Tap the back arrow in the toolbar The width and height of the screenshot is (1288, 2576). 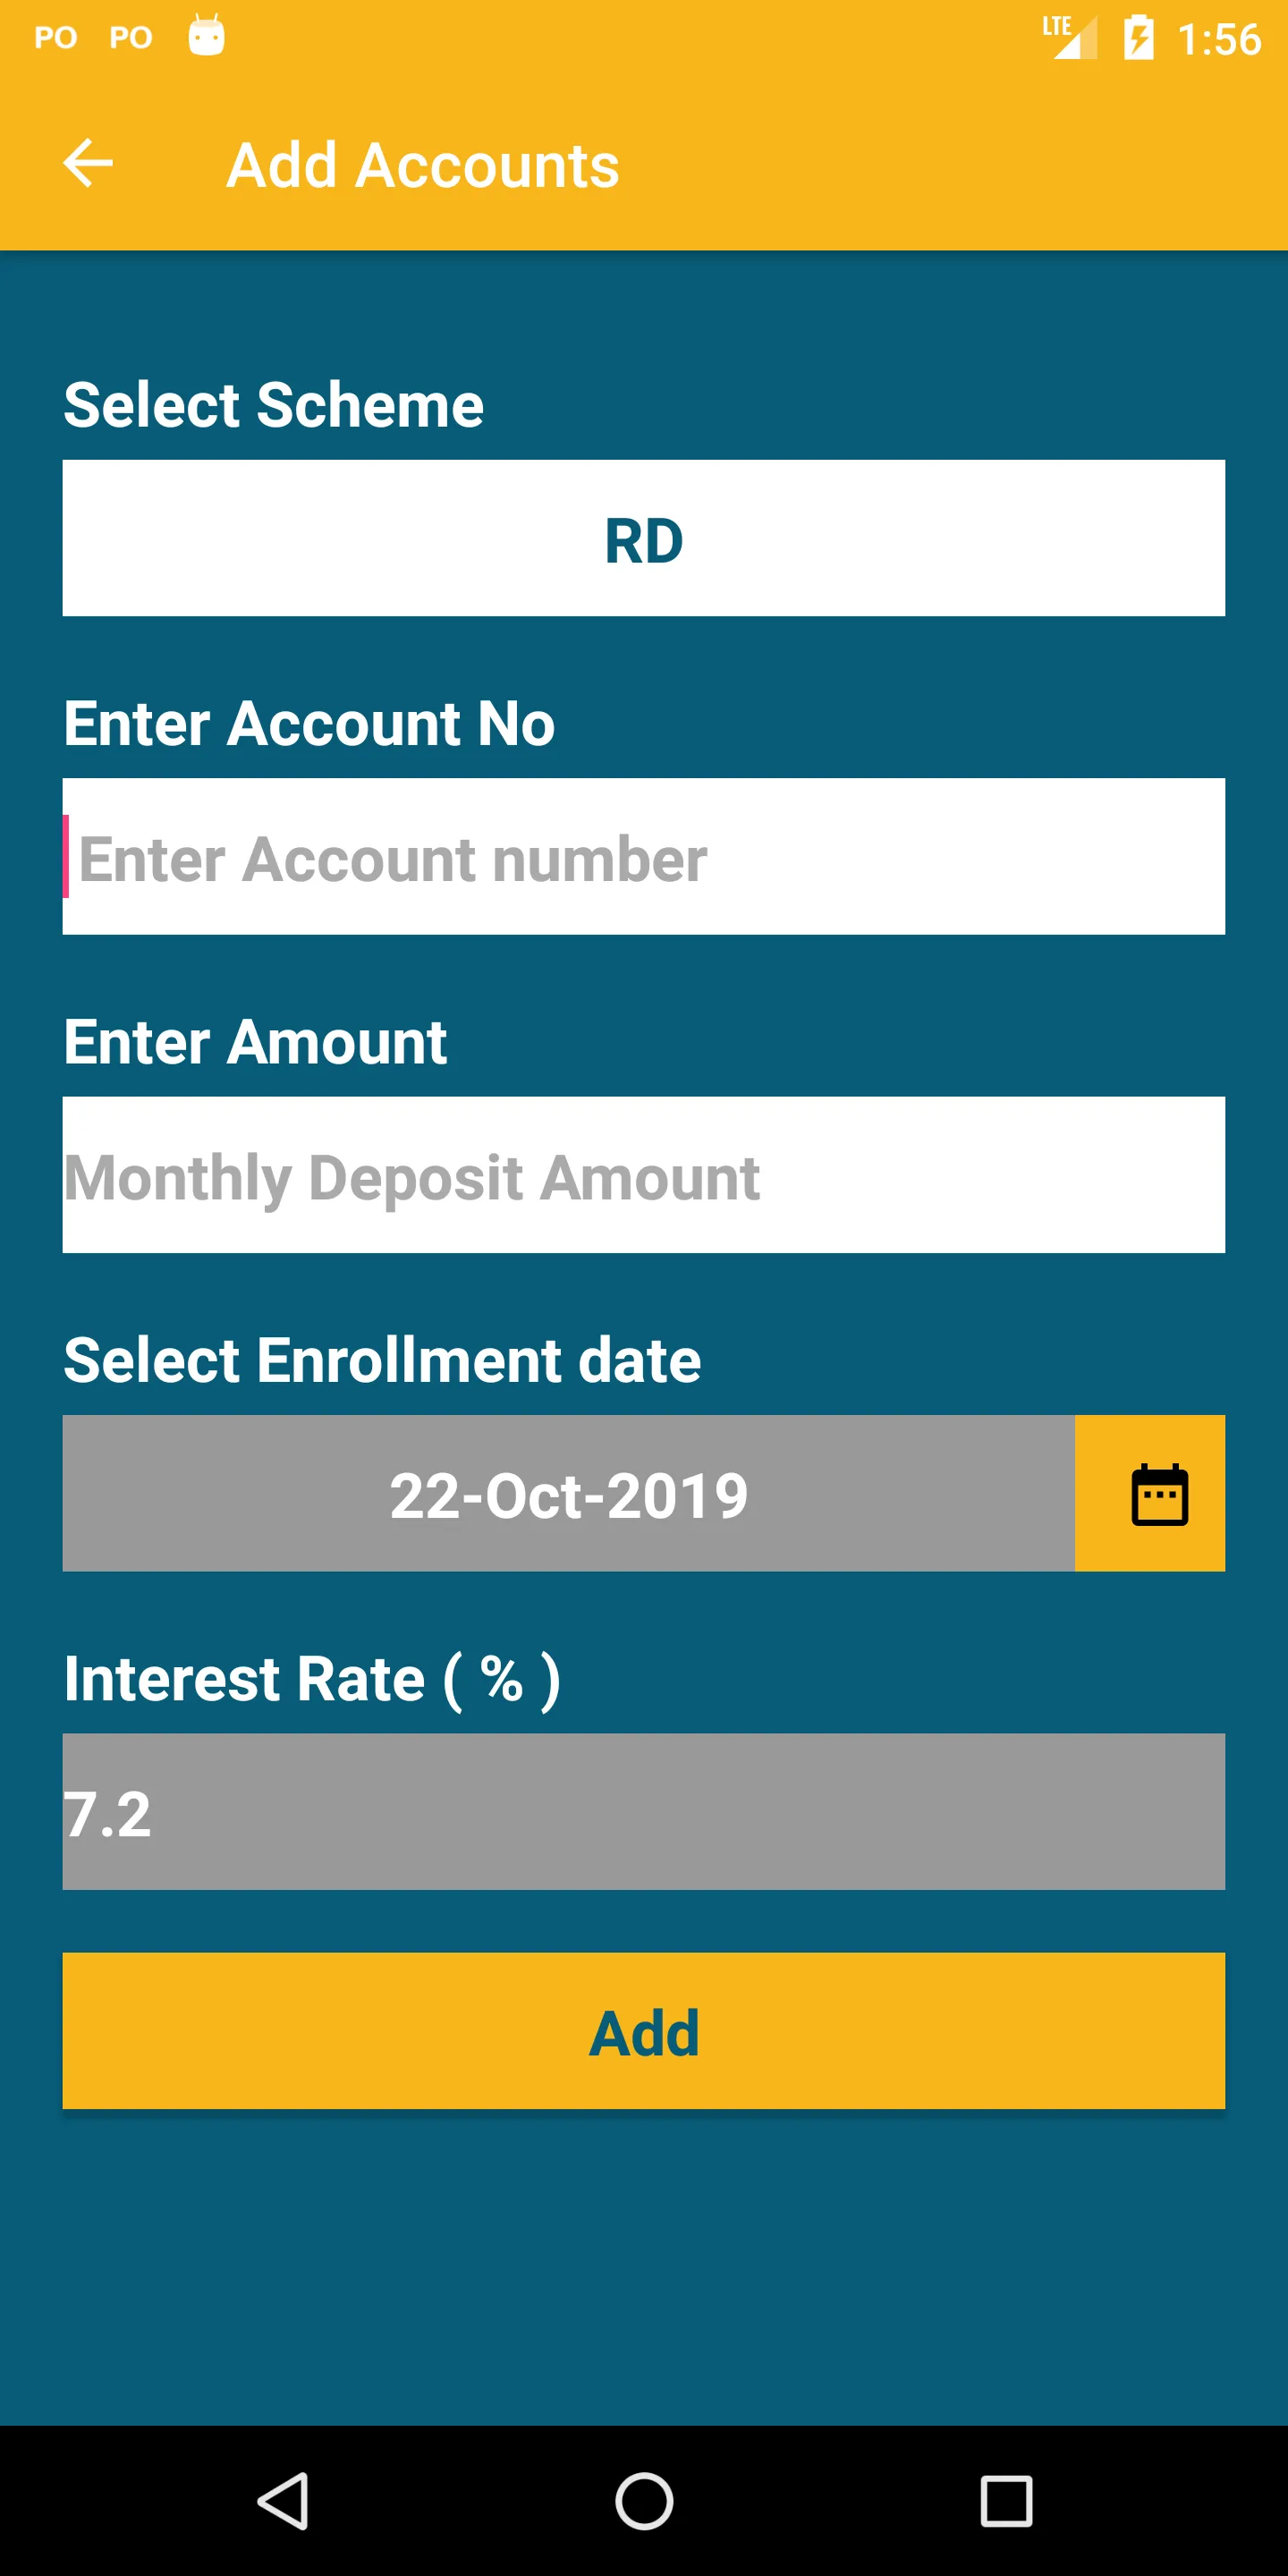[x=88, y=163]
